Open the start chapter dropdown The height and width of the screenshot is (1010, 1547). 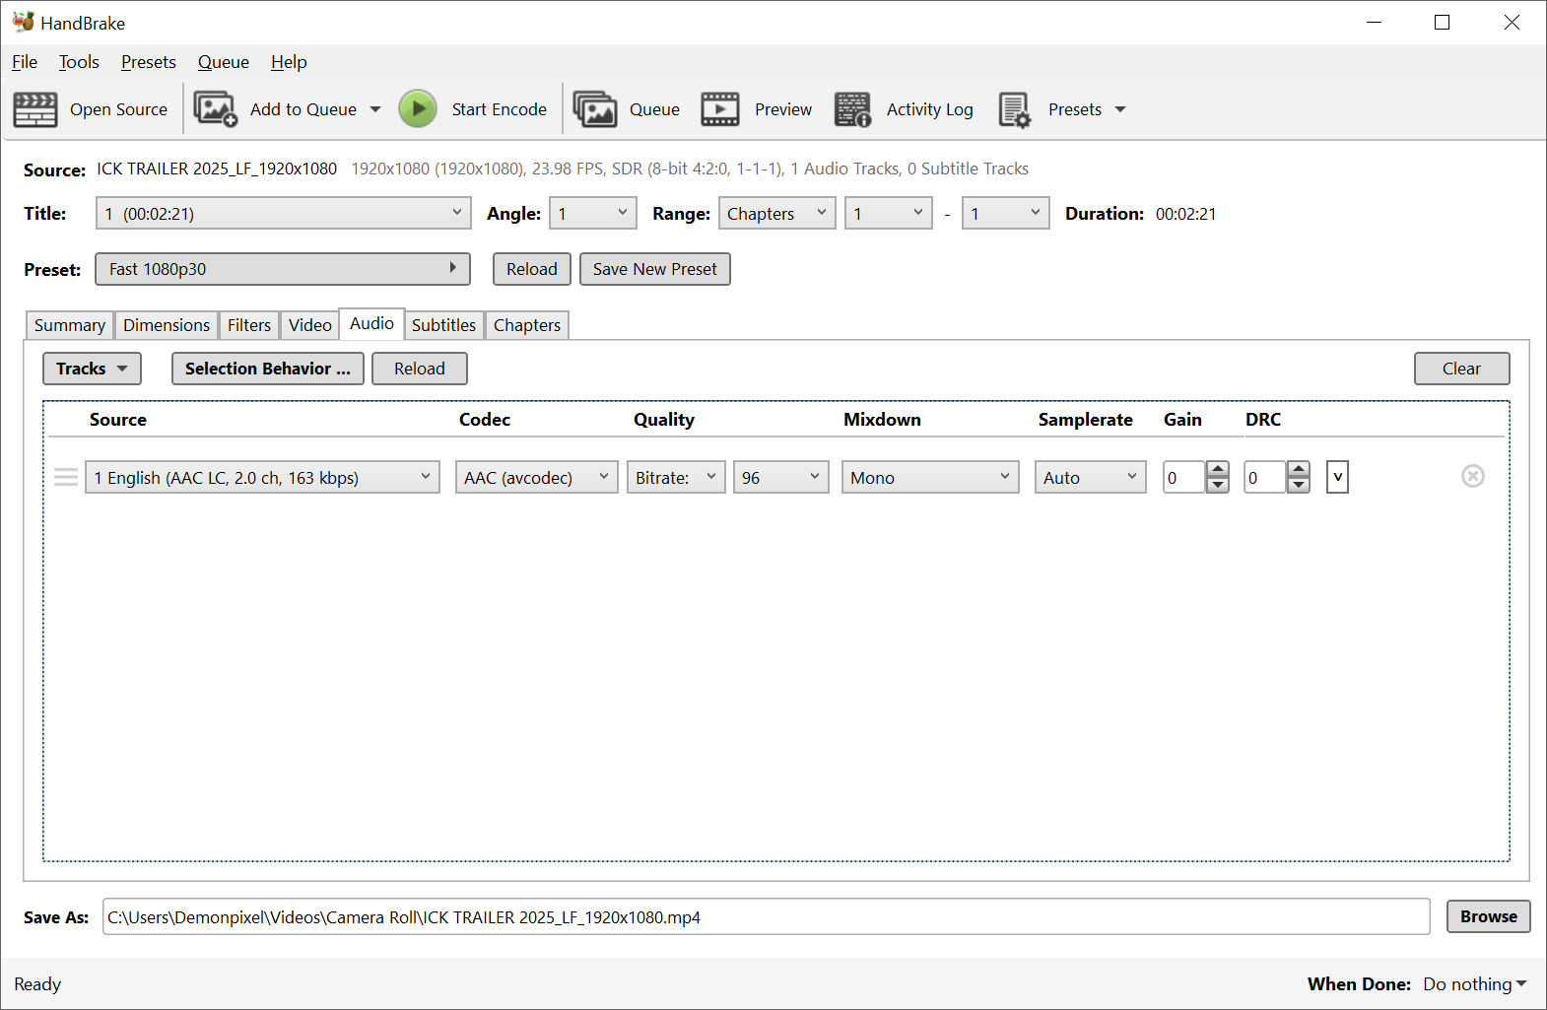(889, 213)
